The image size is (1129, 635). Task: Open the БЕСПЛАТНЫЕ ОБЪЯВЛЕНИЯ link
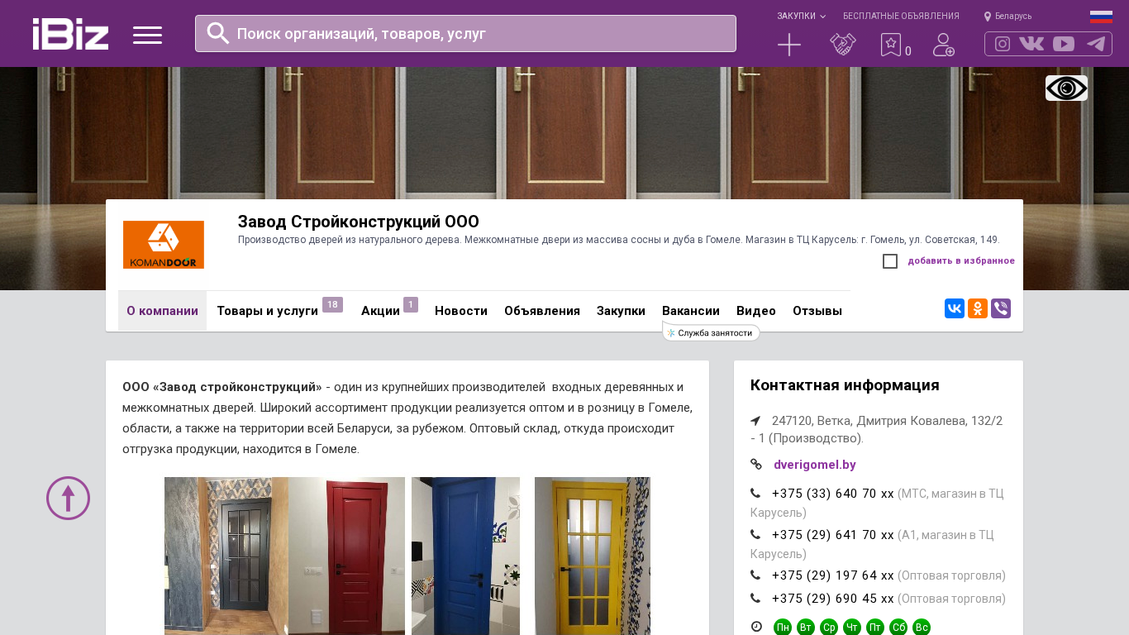901,17
